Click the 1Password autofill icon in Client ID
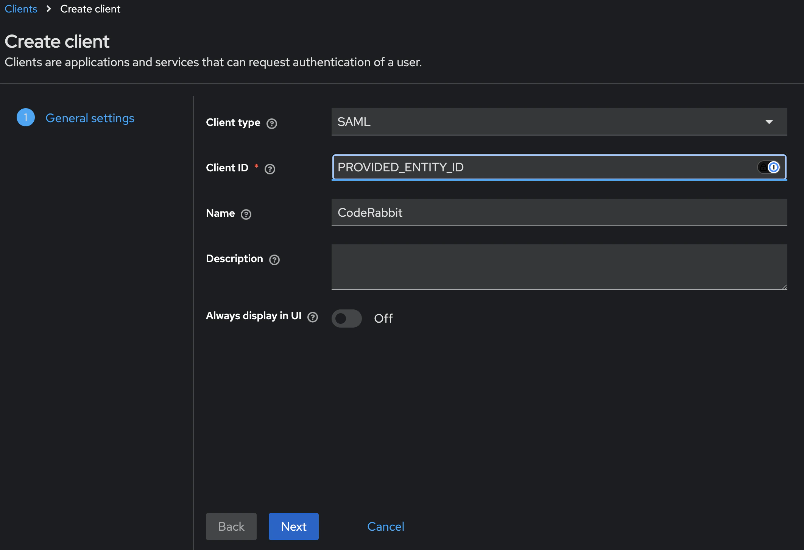 [774, 167]
